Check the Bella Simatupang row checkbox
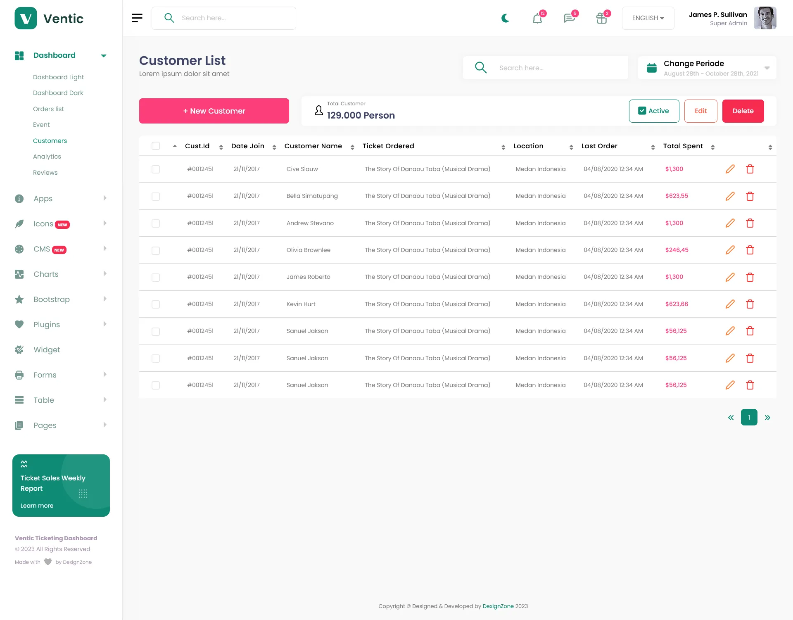This screenshot has height=620, width=793. [x=156, y=197]
